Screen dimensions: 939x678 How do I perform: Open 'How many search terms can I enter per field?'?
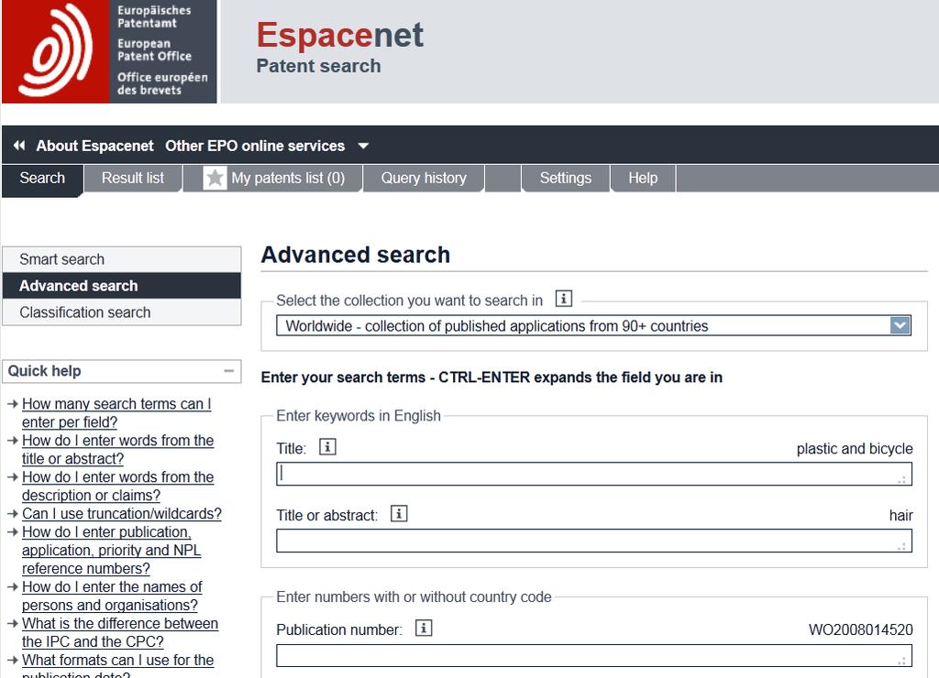(x=116, y=413)
